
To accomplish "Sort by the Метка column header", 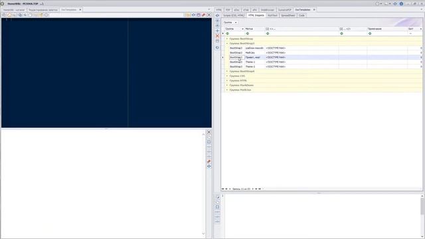I will pyautogui.click(x=254, y=29).
